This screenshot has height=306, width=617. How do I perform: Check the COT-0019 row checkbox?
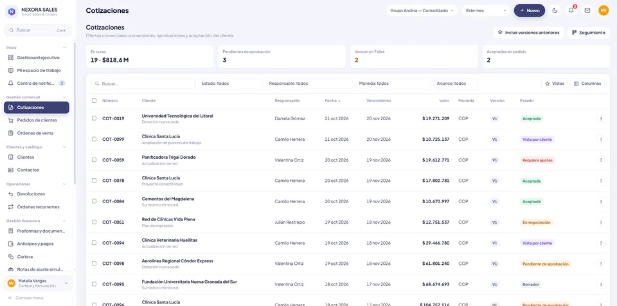click(94, 118)
